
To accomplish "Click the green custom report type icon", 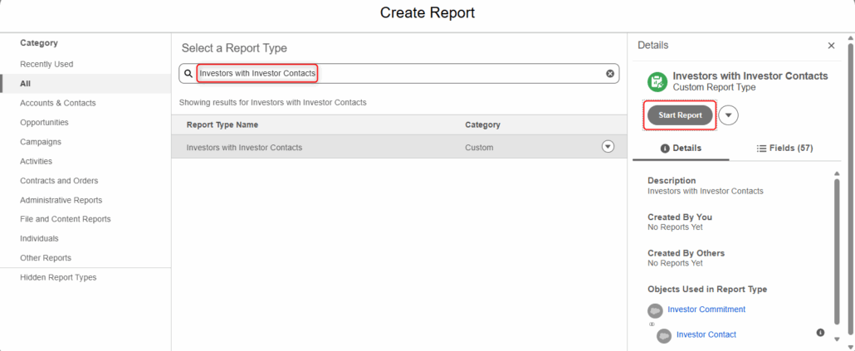I will (657, 82).
